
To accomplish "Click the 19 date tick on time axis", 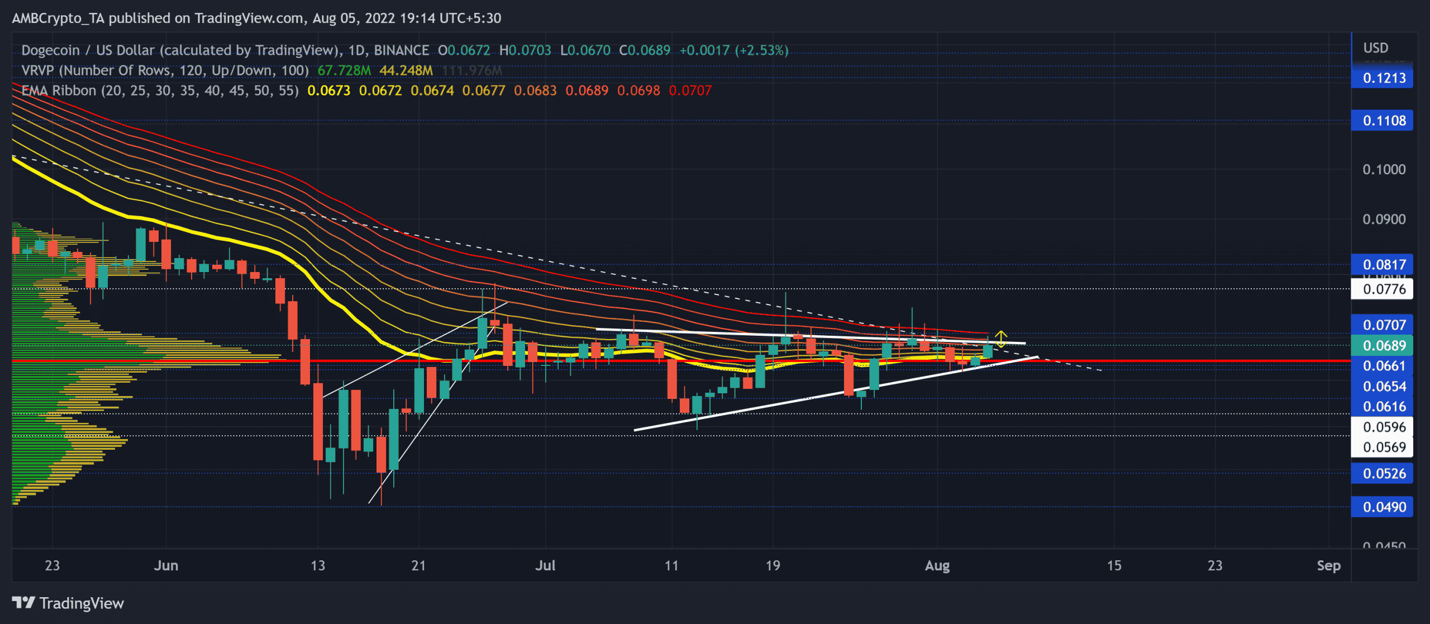I will (773, 565).
